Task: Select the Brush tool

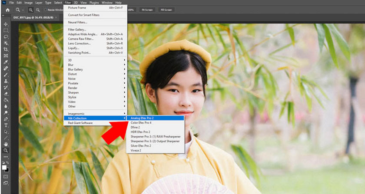Action: click(x=6, y=75)
